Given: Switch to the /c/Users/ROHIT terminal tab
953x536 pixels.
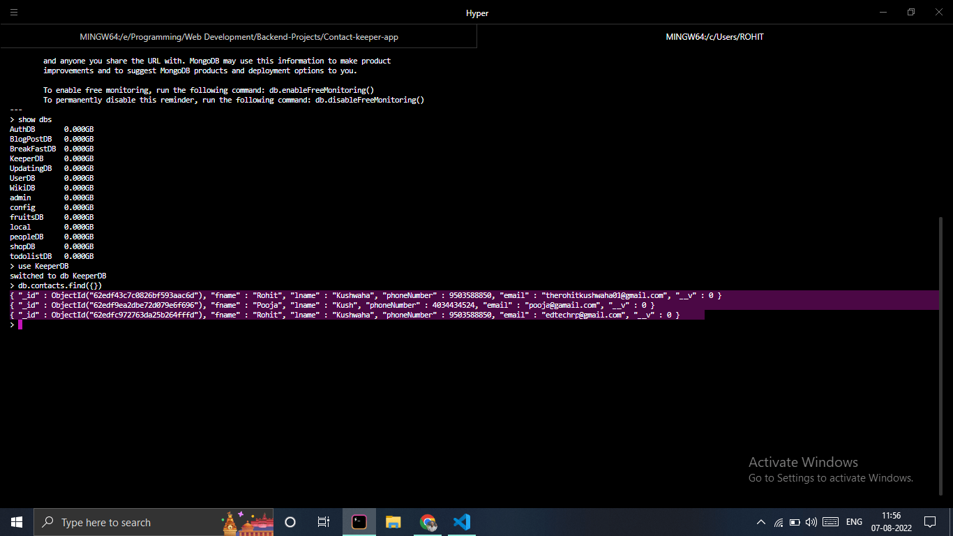Looking at the screenshot, I should pyautogui.click(x=715, y=36).
